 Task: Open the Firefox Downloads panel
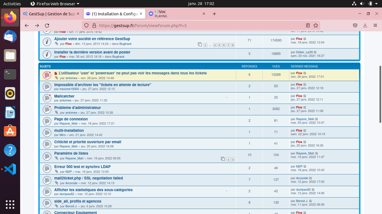click(x=365, y=25)
